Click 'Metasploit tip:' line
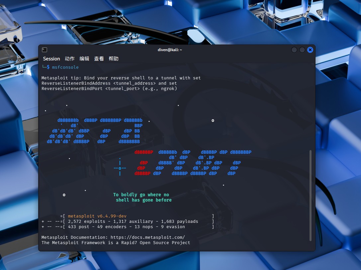This screenshot has height=270, width=361. (x=121, y=78)
